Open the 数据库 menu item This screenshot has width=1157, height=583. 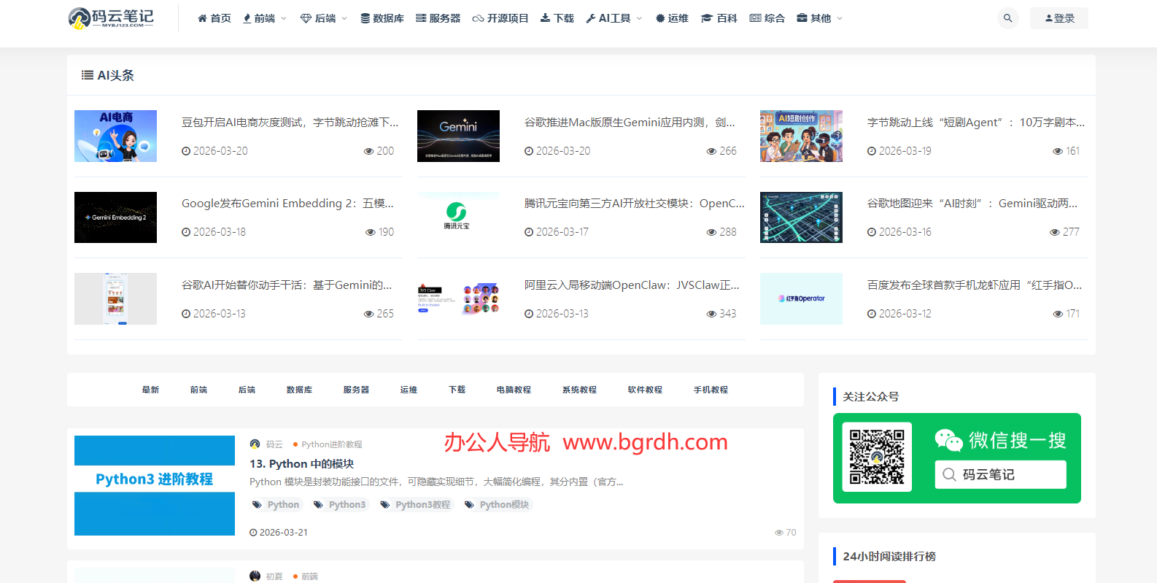click(382, 18)
